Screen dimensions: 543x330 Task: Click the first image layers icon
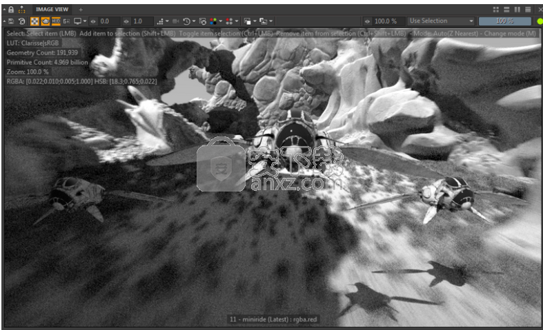point(247,21)
